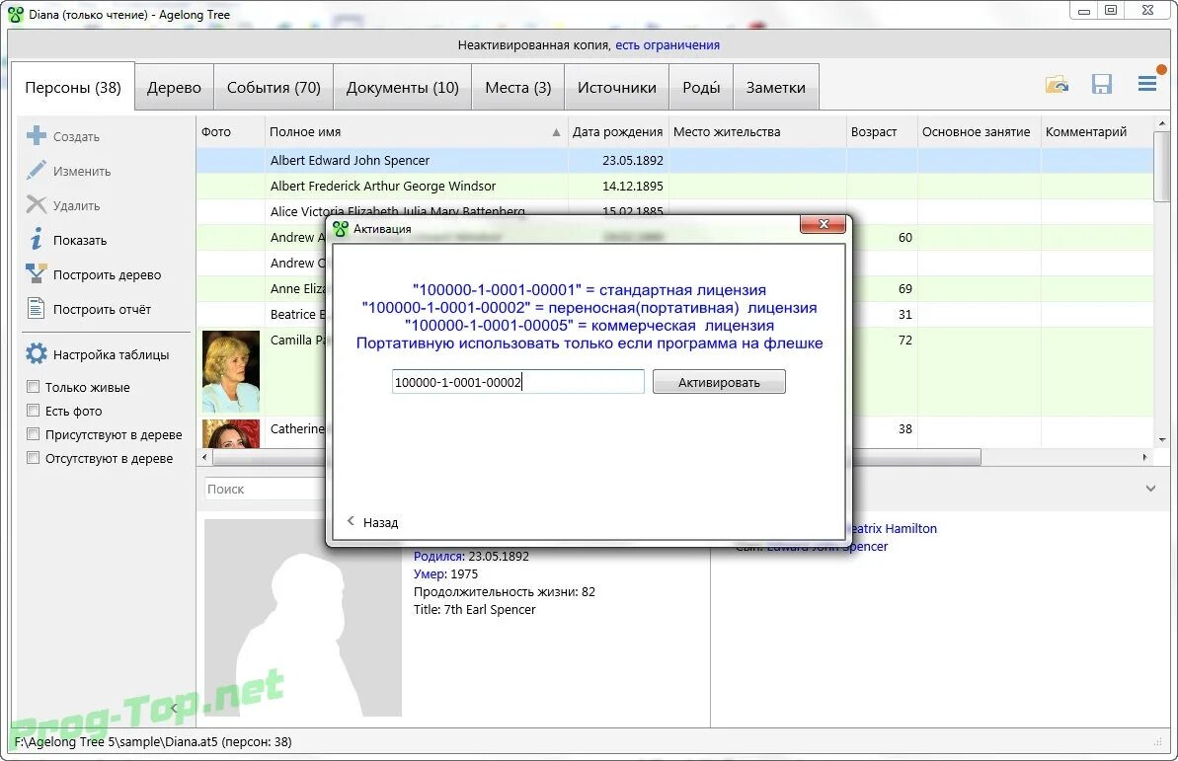1178x761 pixels.
Task: Click the license key input field
Action: [x=517, y=382]
